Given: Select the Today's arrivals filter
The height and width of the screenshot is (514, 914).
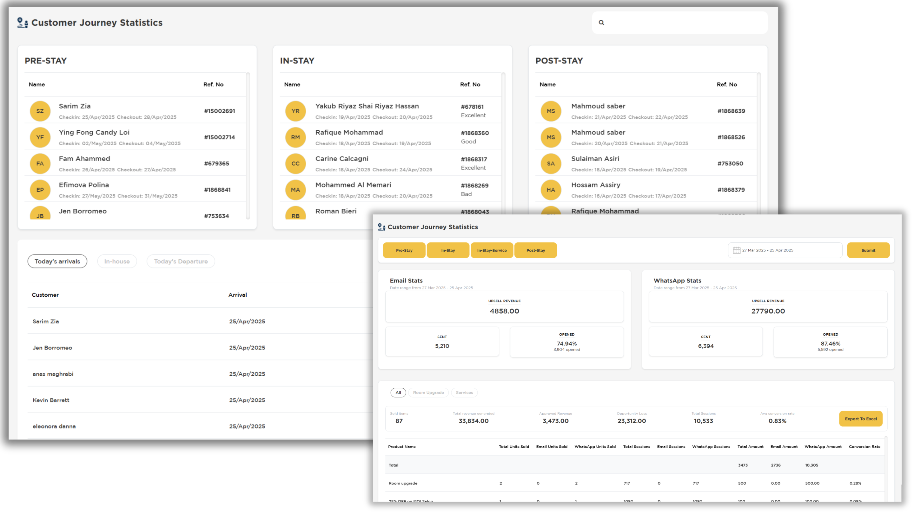Looking at the screenshot, I should click(x=57, y=261).
